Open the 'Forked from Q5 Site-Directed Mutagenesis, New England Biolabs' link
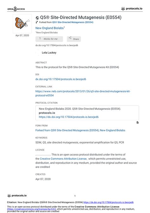The height and width of the screenshot is (213, 150). coord(80,130)
